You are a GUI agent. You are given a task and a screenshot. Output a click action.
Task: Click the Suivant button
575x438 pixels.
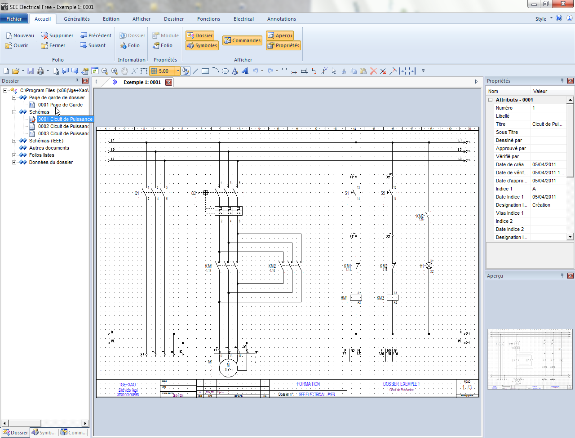coord(93,45)
